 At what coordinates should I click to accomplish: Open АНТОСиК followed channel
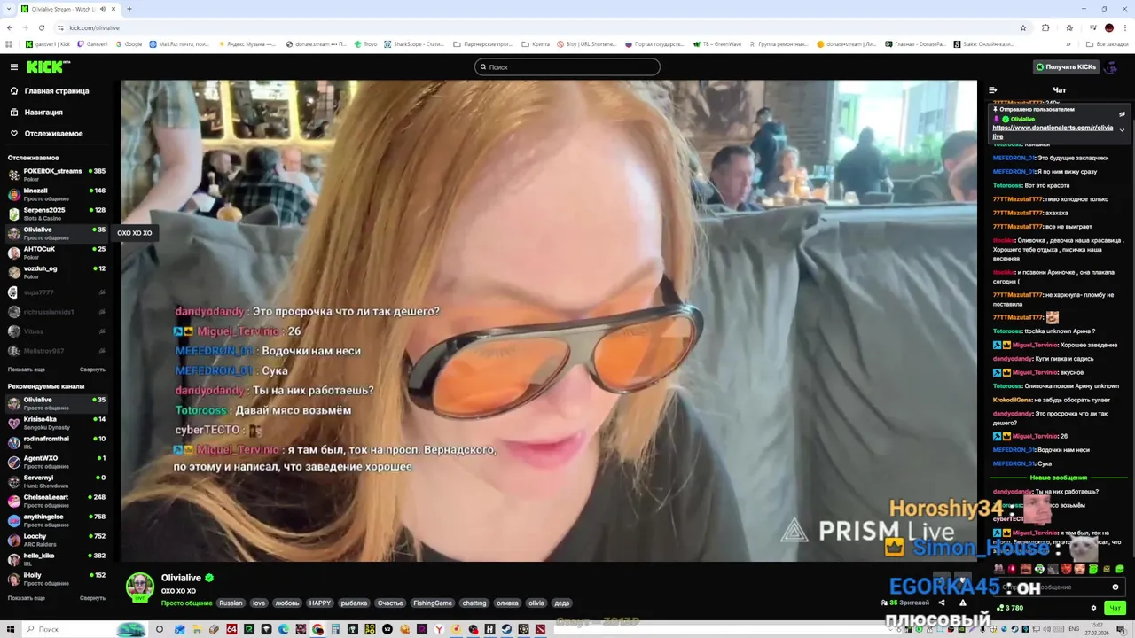click(56, 253)
